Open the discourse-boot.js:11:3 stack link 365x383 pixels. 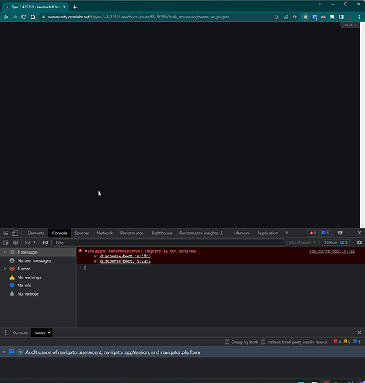tap(126, 256)
